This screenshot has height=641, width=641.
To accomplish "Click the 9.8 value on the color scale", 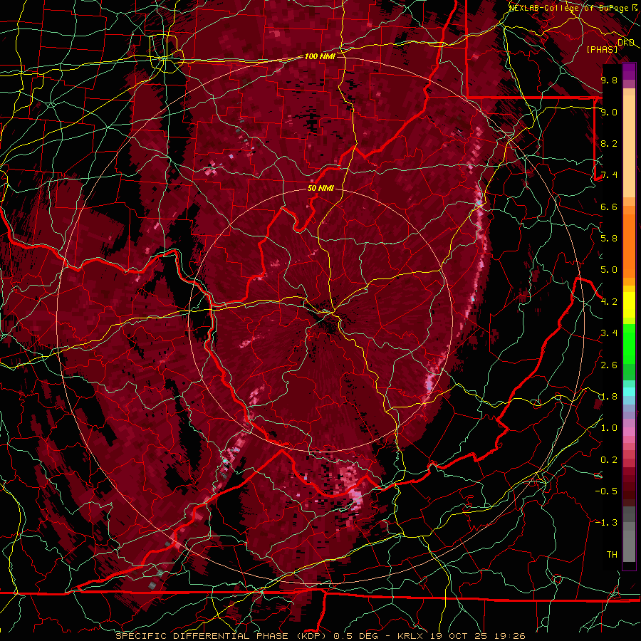I will click(x=609, y=80).
